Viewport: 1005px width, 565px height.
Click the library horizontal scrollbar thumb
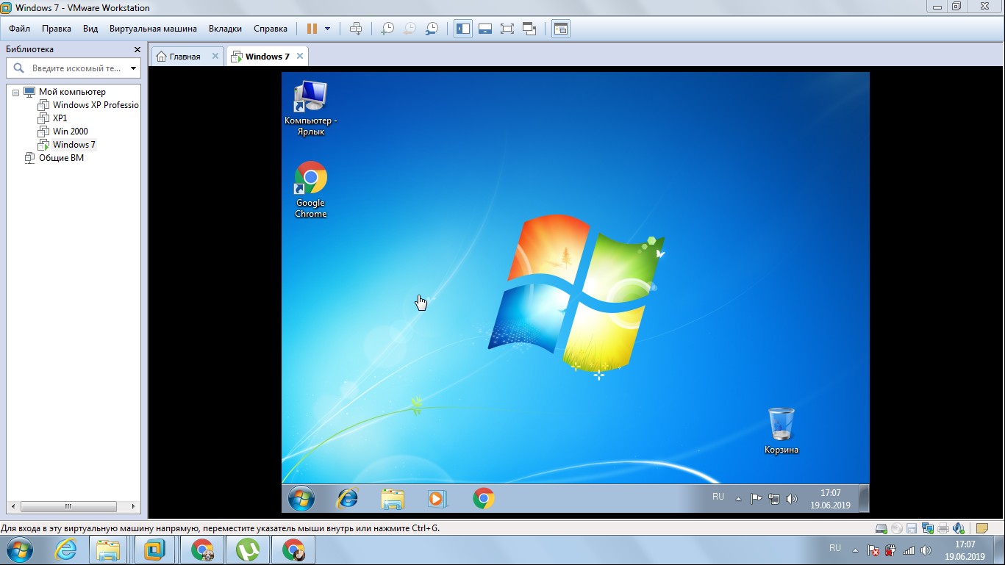tap(68, 506)
